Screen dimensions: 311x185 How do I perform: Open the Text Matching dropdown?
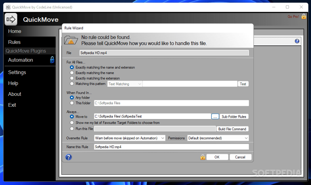tap(125, 84)
